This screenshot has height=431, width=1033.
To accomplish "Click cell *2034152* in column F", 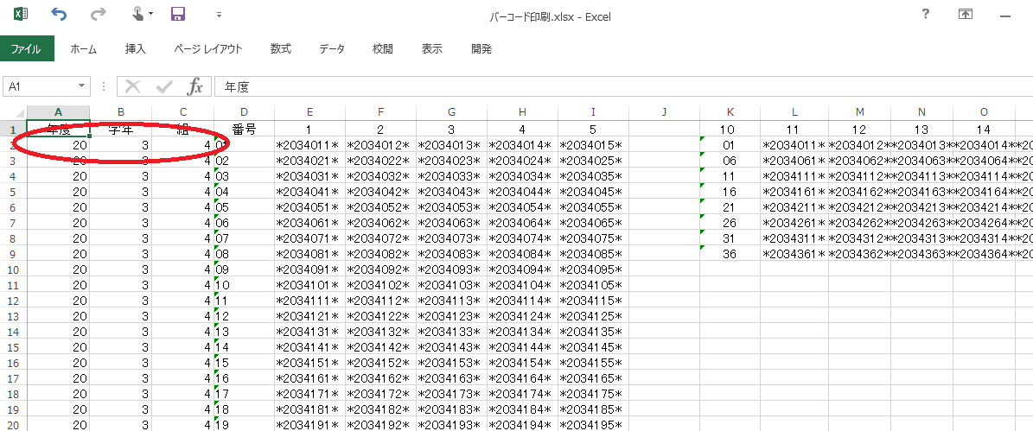I will 380,363.
